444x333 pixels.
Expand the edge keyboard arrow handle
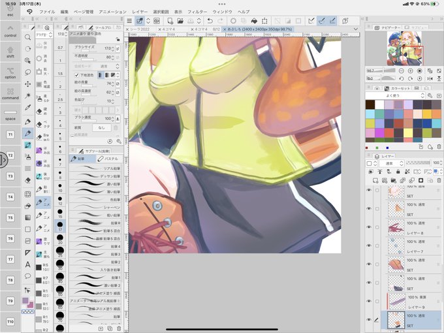pos(3,160)
